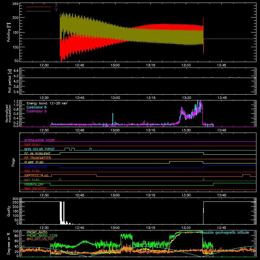
Task: Click the FRONTS_OFF flag label
Action: (x=34, y=184)
